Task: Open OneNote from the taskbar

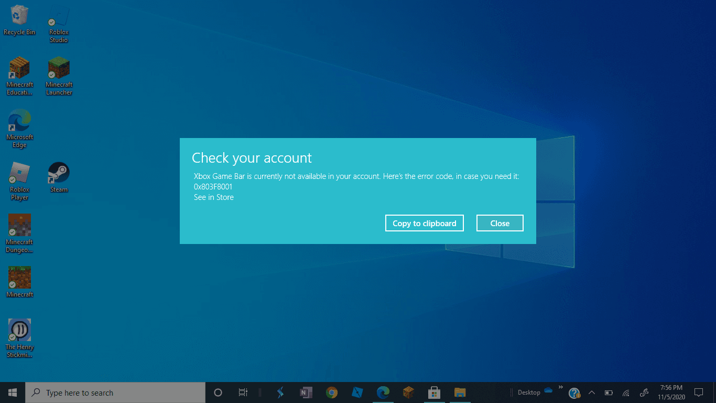Action: pos(306,393)
